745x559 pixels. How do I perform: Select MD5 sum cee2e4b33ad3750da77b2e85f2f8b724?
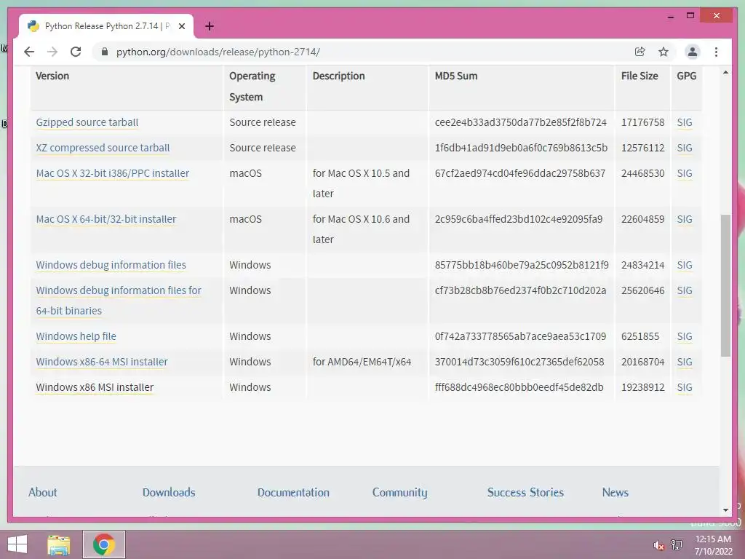tap(520, 122)
